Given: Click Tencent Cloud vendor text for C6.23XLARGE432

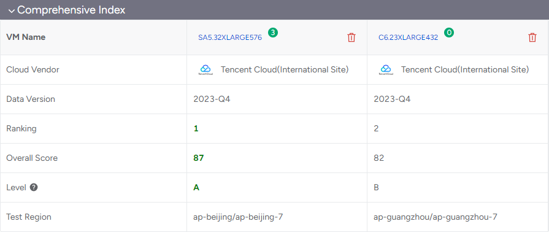Looking at the screenshot, I should click(465, 70).
